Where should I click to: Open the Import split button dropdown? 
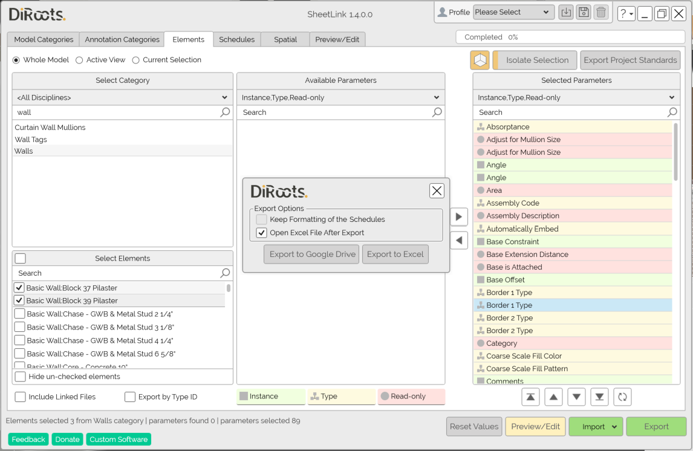click(x=614, y=427)
